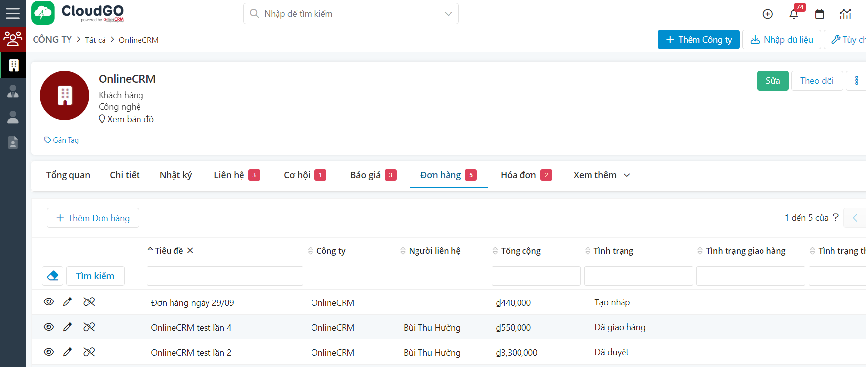Open the Báo giá tab

point(373,175)
